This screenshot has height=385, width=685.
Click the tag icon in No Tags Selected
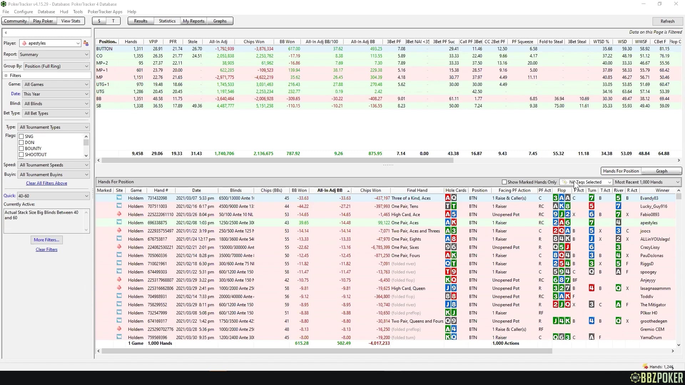coord(565,182)
